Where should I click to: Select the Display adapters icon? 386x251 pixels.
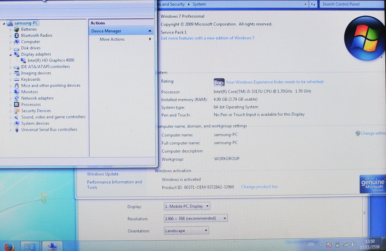17,54
